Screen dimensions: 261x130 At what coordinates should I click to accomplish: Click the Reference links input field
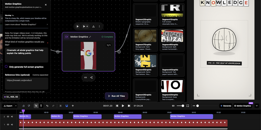(26, 83)
